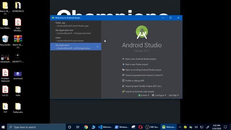The height and width of the screenshot is (130, 231).
Task: Click the Import Android code sample icon
Action: coord(123,91)
